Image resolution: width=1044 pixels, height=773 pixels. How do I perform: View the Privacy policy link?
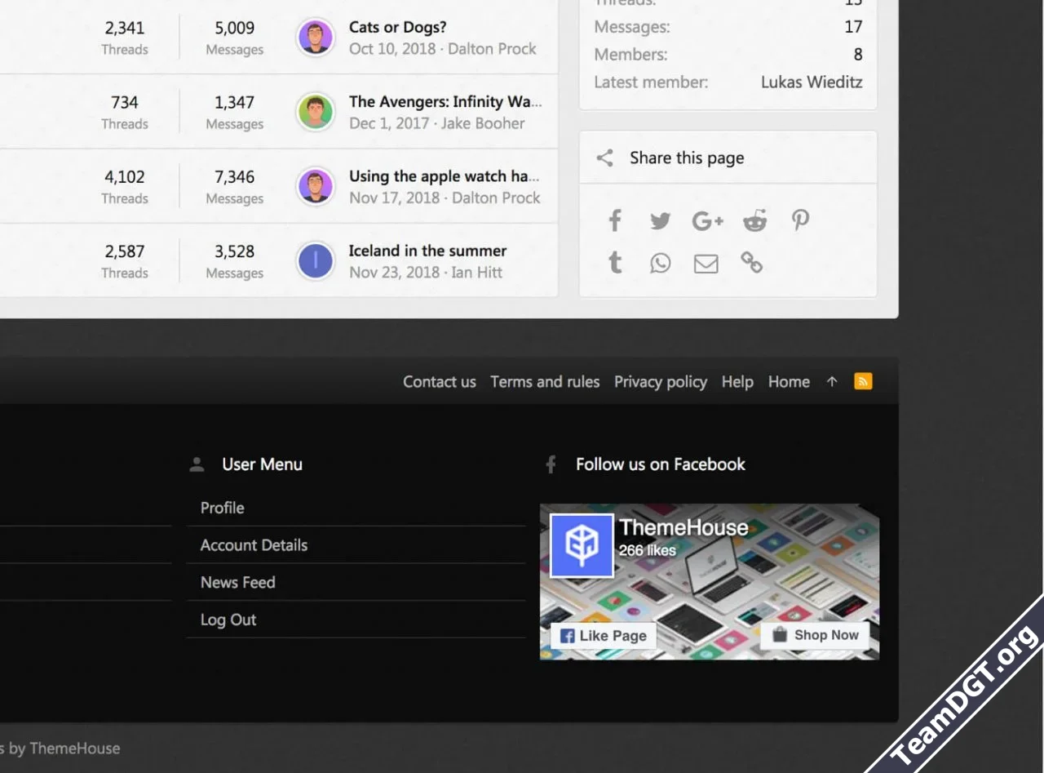click(x=660, y=382)
